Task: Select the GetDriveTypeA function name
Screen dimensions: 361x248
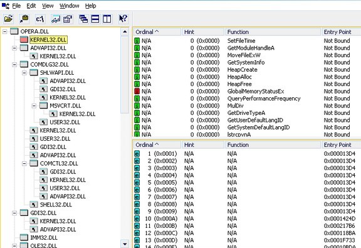Action: [x=246, y=113]
